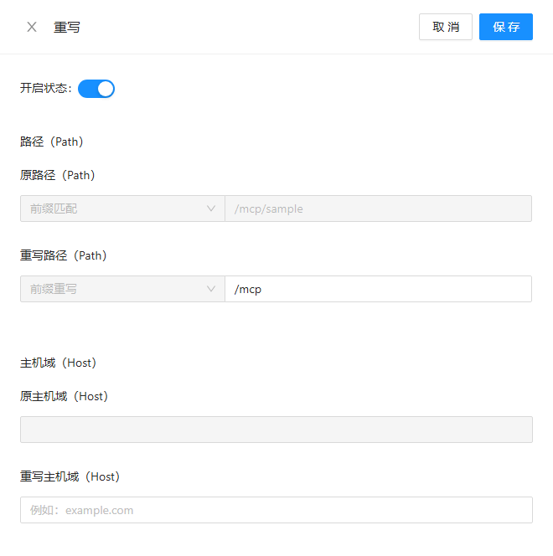Select the 主机域 (Host) section heading
This screenshot has height=556, width=553.
pyautogui.click(x=59, y=363)
